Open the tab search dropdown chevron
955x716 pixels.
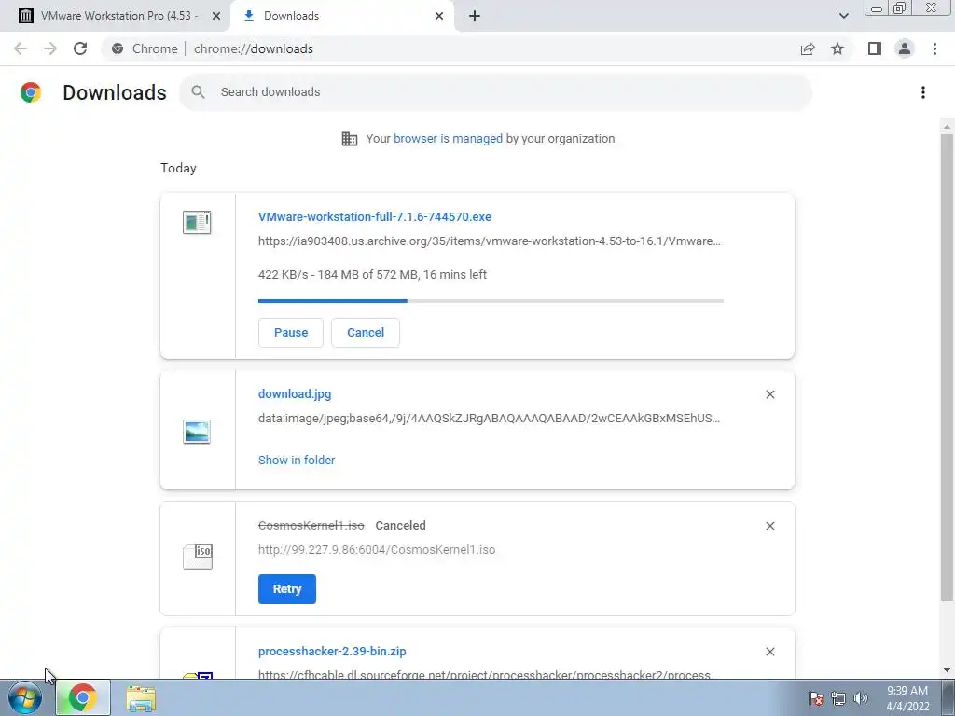843,16
